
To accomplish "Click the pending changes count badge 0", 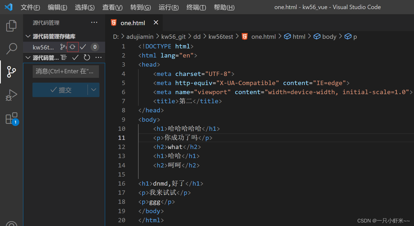I will click(95, 47).
